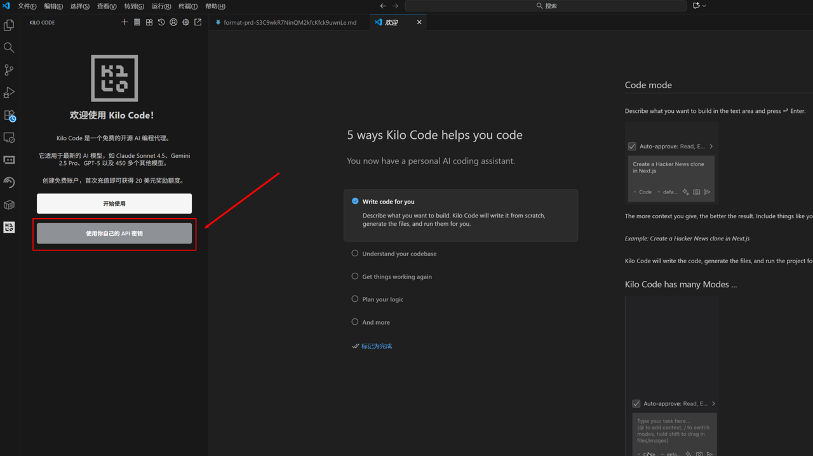This screenshot has height=456, width=813.
Task: Open task history clock icon
Action: (161, 22)
